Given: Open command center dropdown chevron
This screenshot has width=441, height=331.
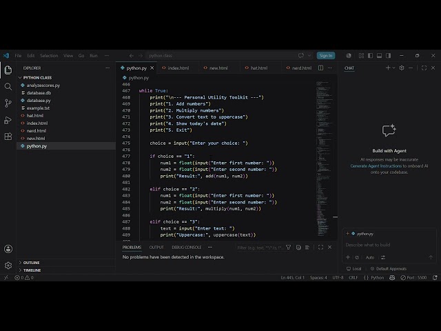Looking at the screenshot, I should pos(309,55).
